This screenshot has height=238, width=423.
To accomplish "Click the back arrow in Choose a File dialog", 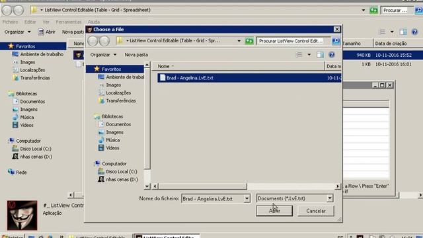I will pos(93,41).
